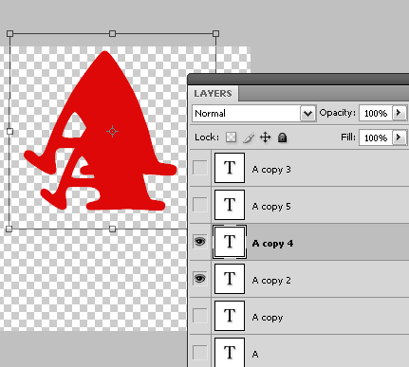
Task: Toggle lock image pixels brush icon
Action: (249, 138)
